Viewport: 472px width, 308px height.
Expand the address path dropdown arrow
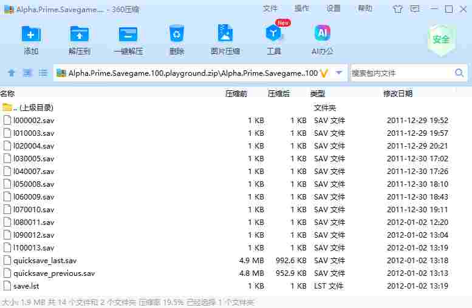tap(339, 73)
